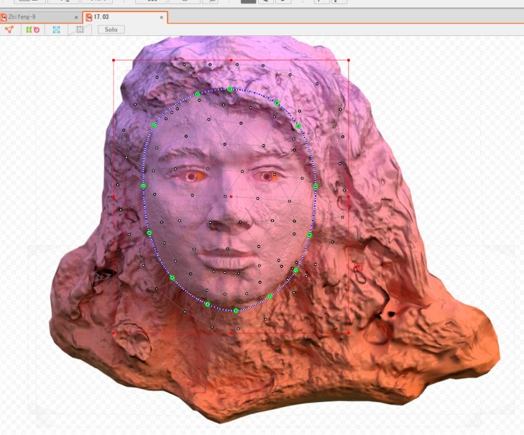524x435 pixels.
Task: Select the rightmost green ellipse control point
Action: click(x=315, y=186)
